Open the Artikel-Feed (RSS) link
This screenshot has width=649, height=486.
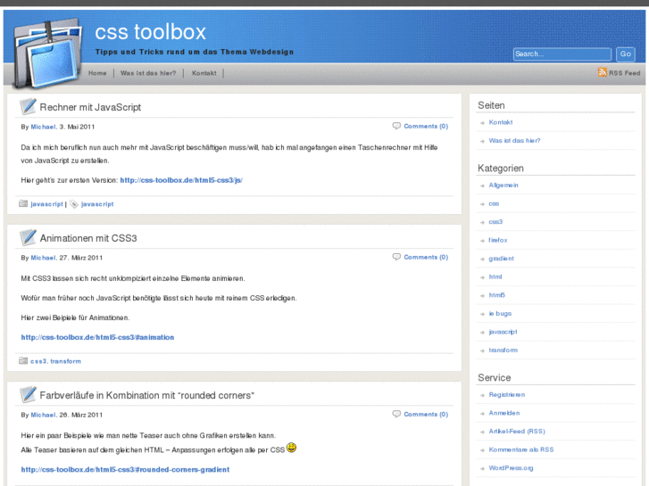coord(517,432)
